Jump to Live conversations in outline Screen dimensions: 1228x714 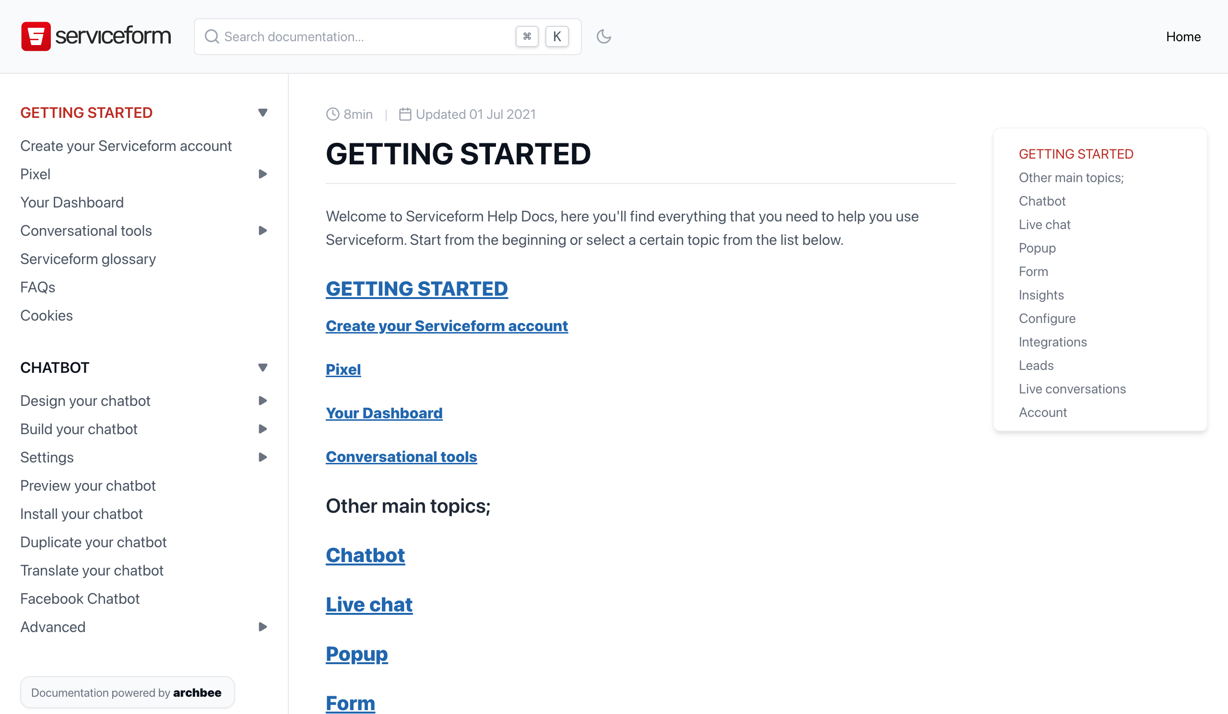(x=1072, y=389)
